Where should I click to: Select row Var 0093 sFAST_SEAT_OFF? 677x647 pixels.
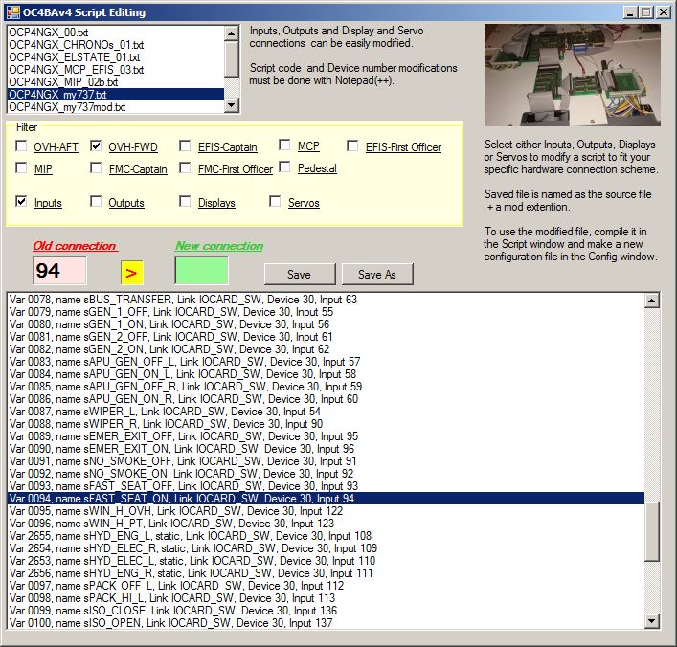326,486
